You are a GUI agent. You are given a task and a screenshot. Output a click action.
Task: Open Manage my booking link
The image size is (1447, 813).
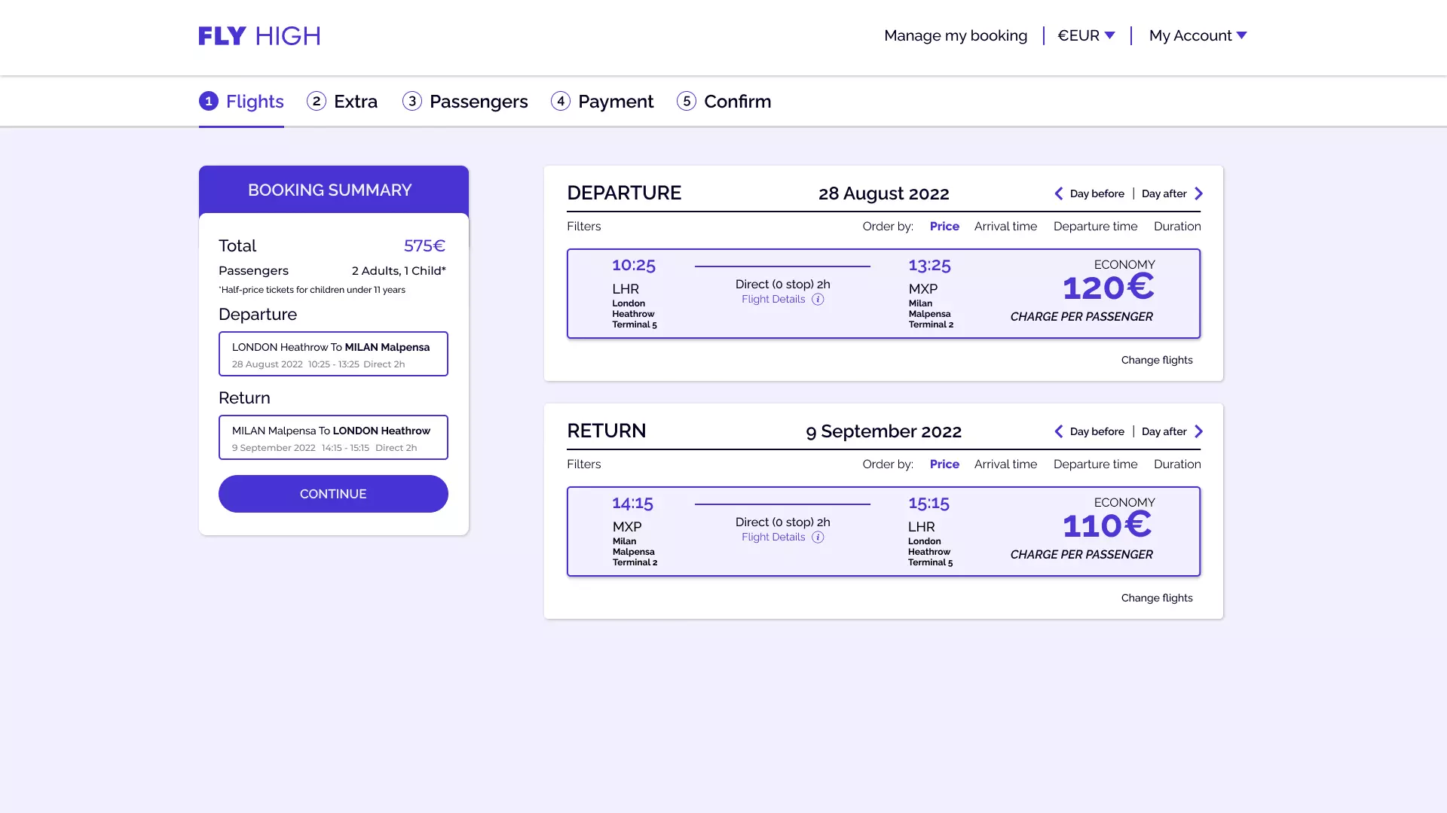click(x=955, y=35)
